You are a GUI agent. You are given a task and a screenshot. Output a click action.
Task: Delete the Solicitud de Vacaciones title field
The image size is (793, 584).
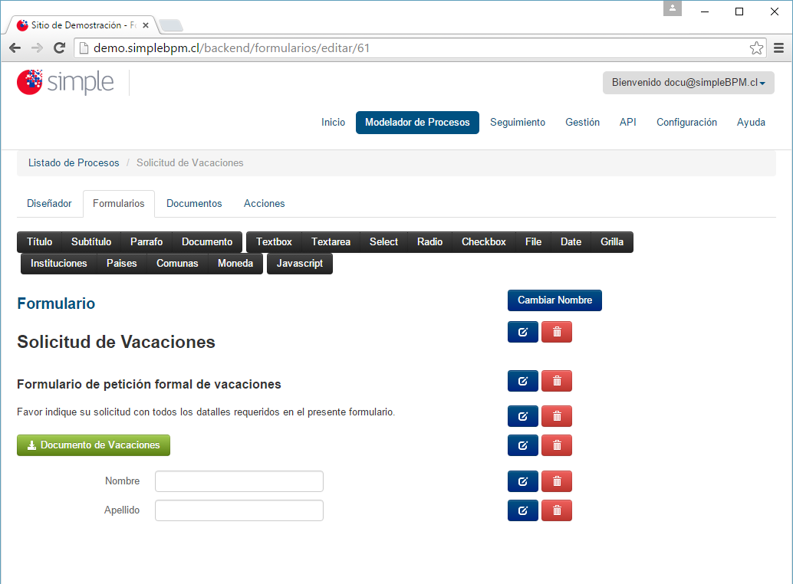[556, 332]
